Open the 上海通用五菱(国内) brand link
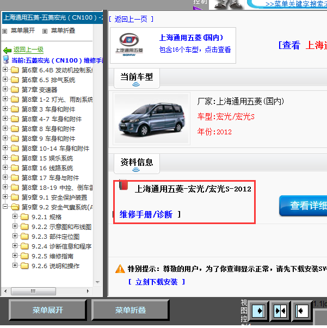The height and width of the screenshot is (328, 327). pyautogui.click(x=191, y=38)
